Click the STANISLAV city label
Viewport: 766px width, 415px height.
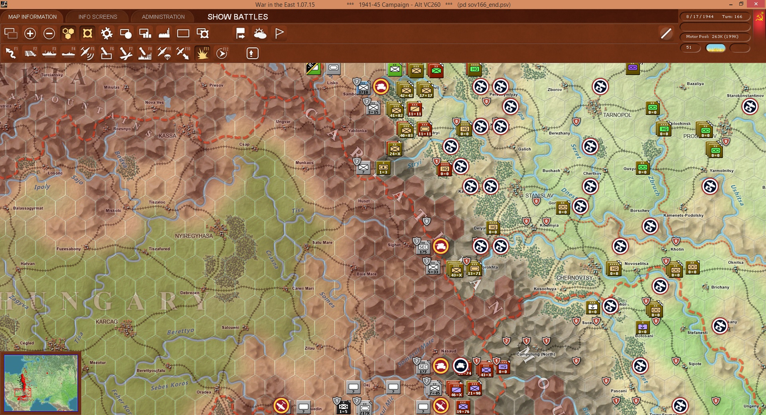539,196
